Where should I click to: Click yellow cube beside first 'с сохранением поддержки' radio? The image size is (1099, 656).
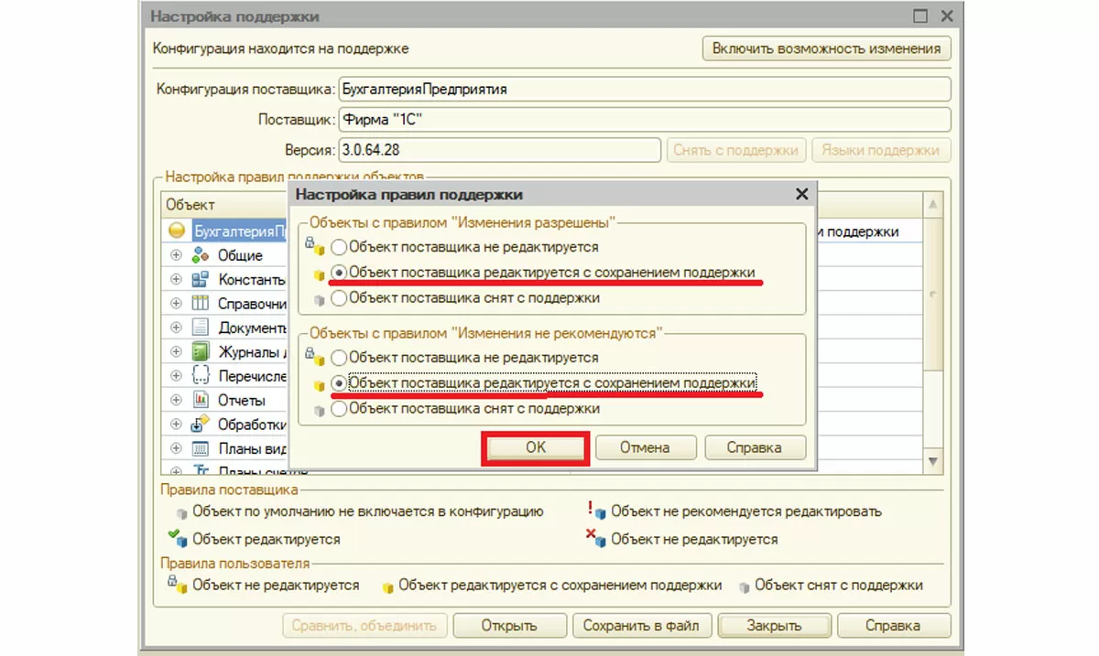tap(320, 274)
